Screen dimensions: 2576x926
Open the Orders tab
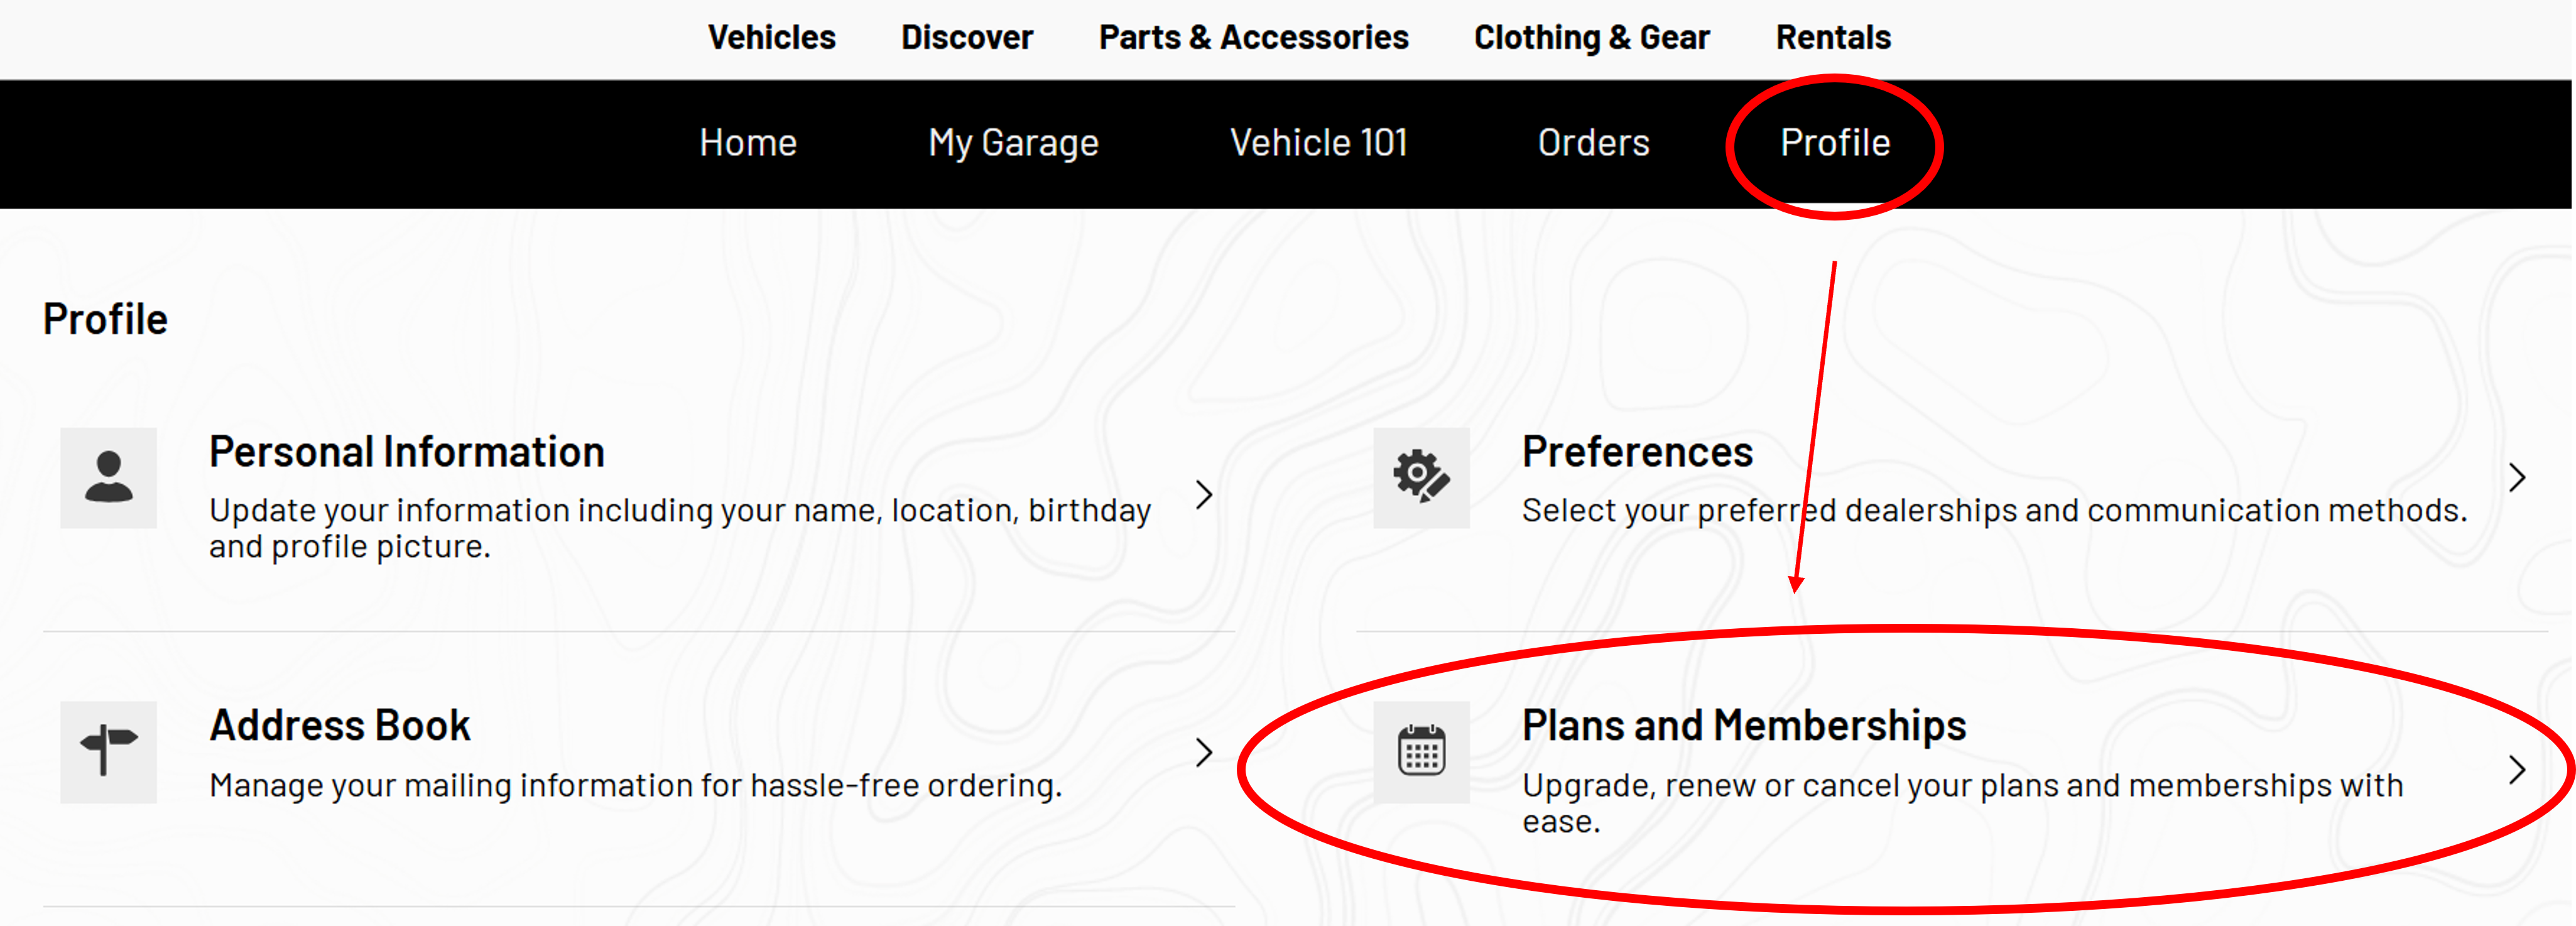point(1593,143)
